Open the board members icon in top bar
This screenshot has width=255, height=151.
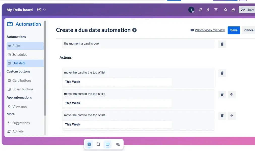233,10
